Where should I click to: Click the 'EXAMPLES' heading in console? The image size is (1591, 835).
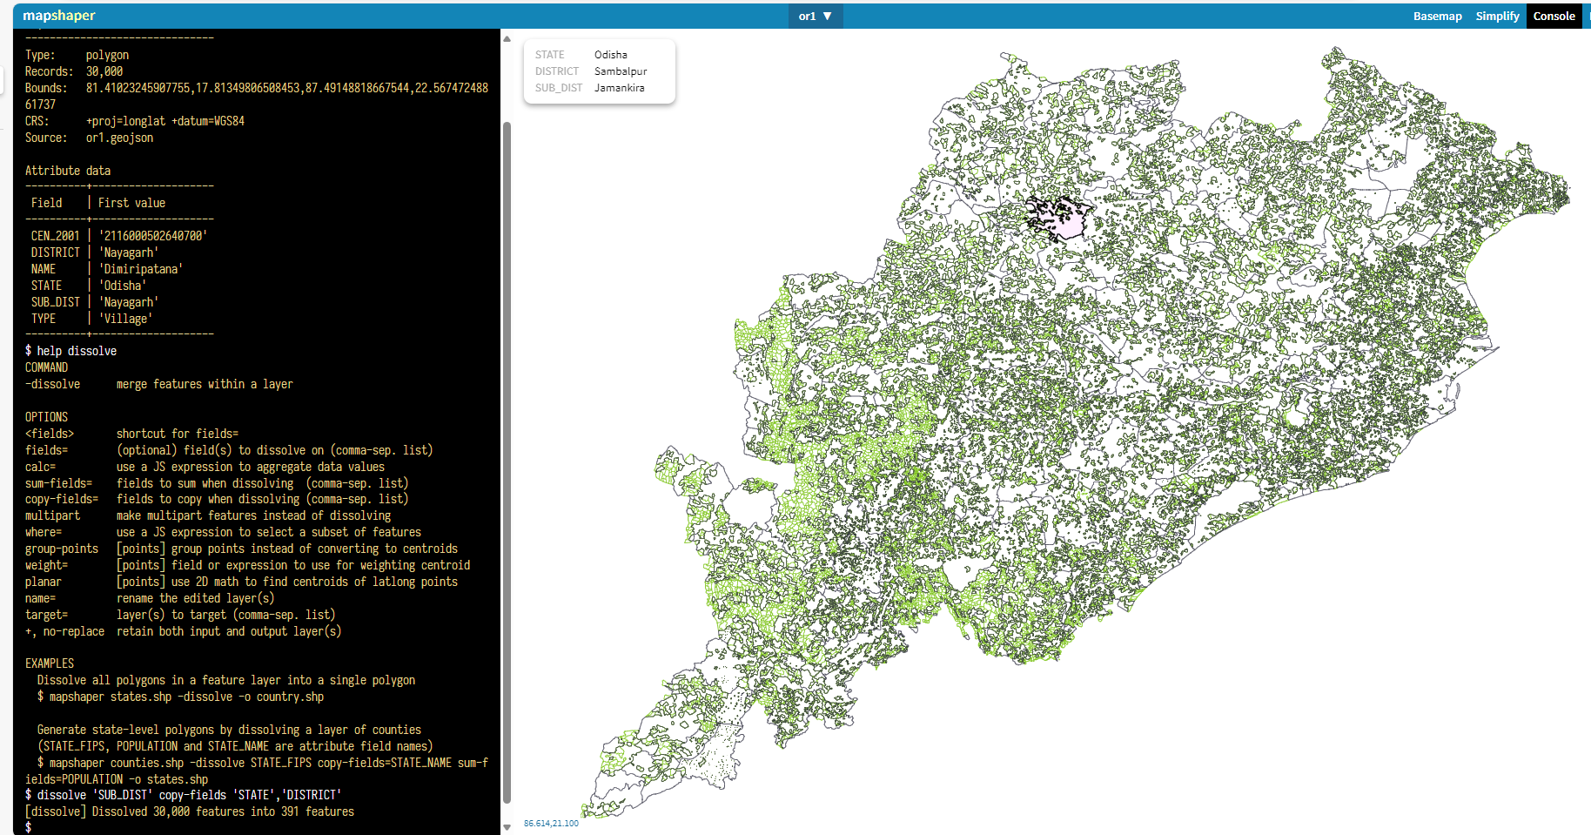tap(49, 663)
